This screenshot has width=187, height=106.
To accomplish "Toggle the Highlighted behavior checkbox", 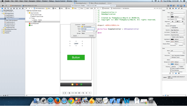I will tap(171, 28).
